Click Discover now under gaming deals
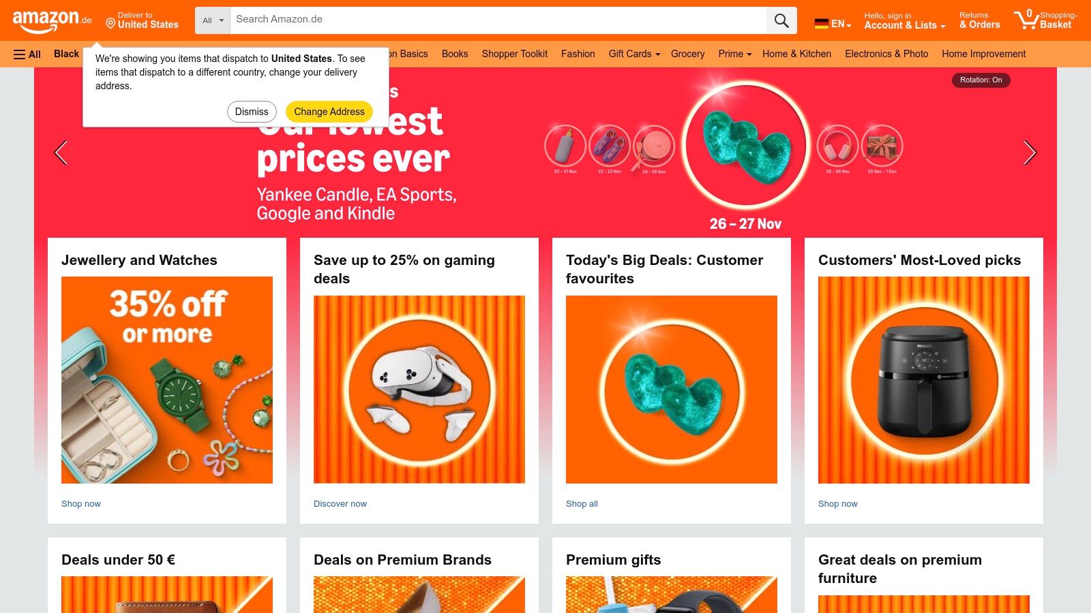Viewport: 1091px width, 613px height. pos(340,504)
